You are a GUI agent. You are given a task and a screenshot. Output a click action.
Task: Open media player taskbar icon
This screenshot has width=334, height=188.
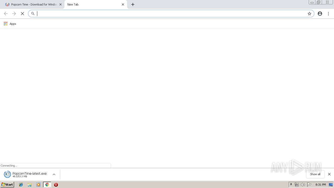click(x=38, y=185)
